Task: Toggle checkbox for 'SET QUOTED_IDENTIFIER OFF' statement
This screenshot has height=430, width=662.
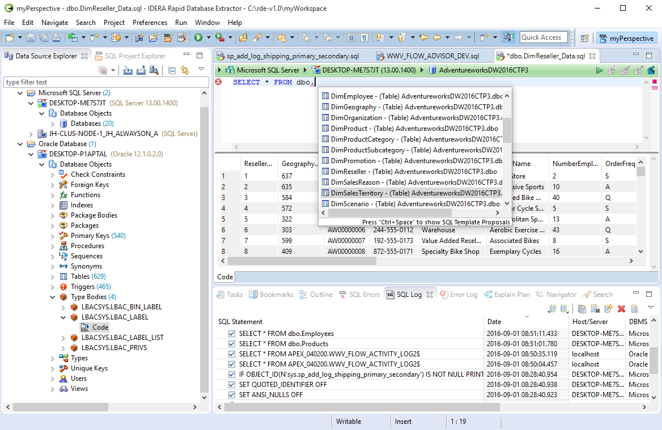Action: pos(231,385)
